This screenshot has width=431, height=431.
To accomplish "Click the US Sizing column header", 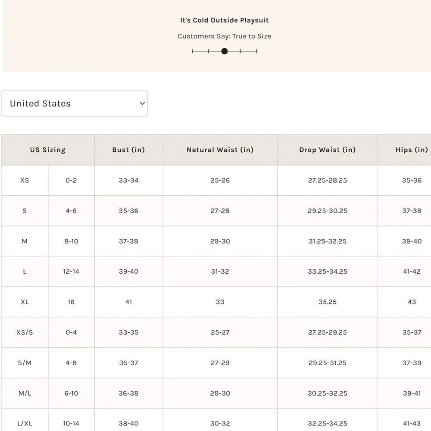I will (48, 150).
